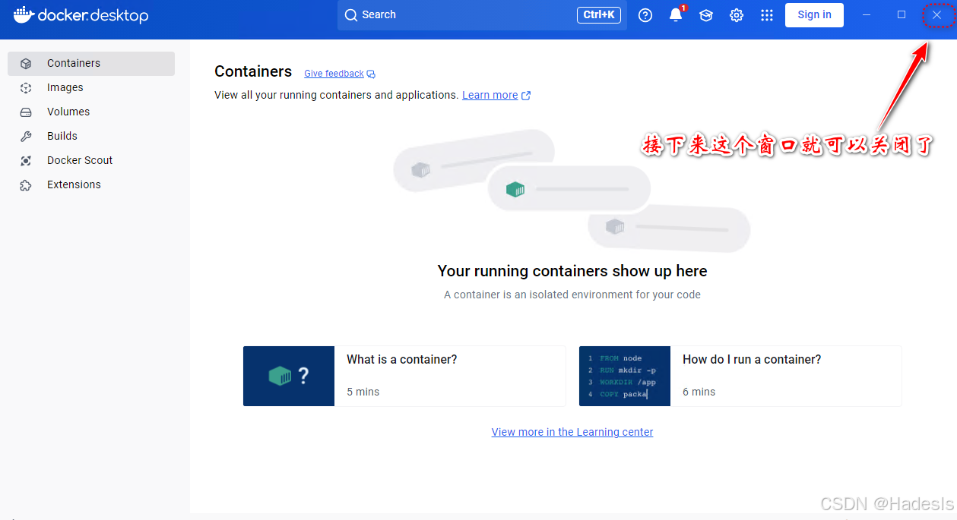This screenshot has width=957, height=520.
Task: Click the container question mark thumbnail
Action: coord(289,376)
